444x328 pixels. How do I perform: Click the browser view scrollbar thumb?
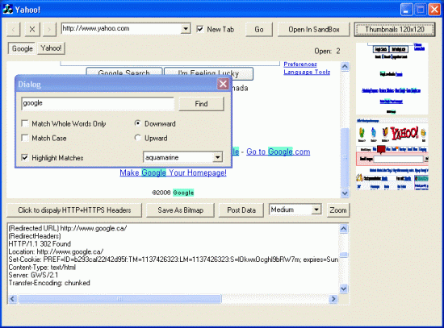tap(345, 158)
